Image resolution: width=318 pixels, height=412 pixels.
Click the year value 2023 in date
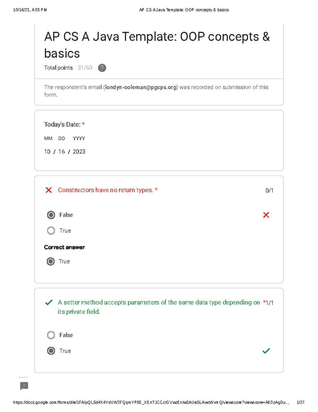(x=79, y=151)
